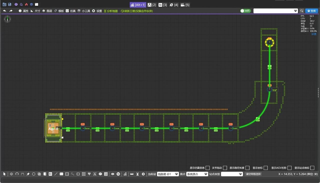Select the dot grid array tool
This screenshot has width=320, height=183.
tap(83, 174)
